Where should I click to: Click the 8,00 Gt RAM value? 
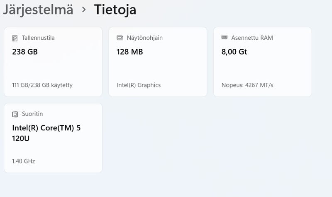[x=234, y=52]
